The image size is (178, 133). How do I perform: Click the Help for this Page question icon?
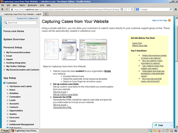coord(169,20)
